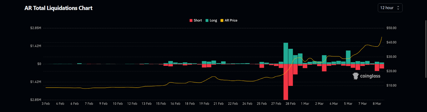Click the yellow AR Price legend square
The height and width of the screenshot is (112, 427).
(222, 20)
